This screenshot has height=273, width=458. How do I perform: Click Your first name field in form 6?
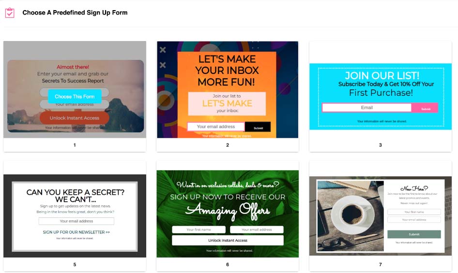tap(198, 230)
